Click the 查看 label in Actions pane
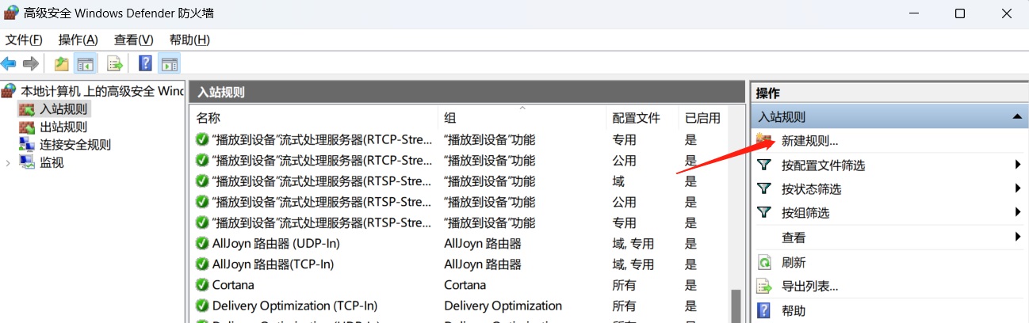The image size is (1029, 323). tap(794, 237)
